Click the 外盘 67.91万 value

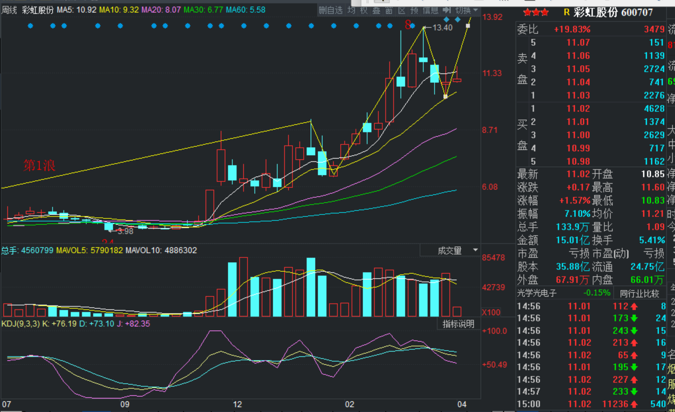[x=573, y=280]
